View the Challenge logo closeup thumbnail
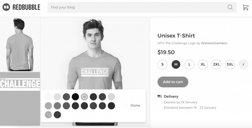The image size is (252, 128). click(20, 99)
